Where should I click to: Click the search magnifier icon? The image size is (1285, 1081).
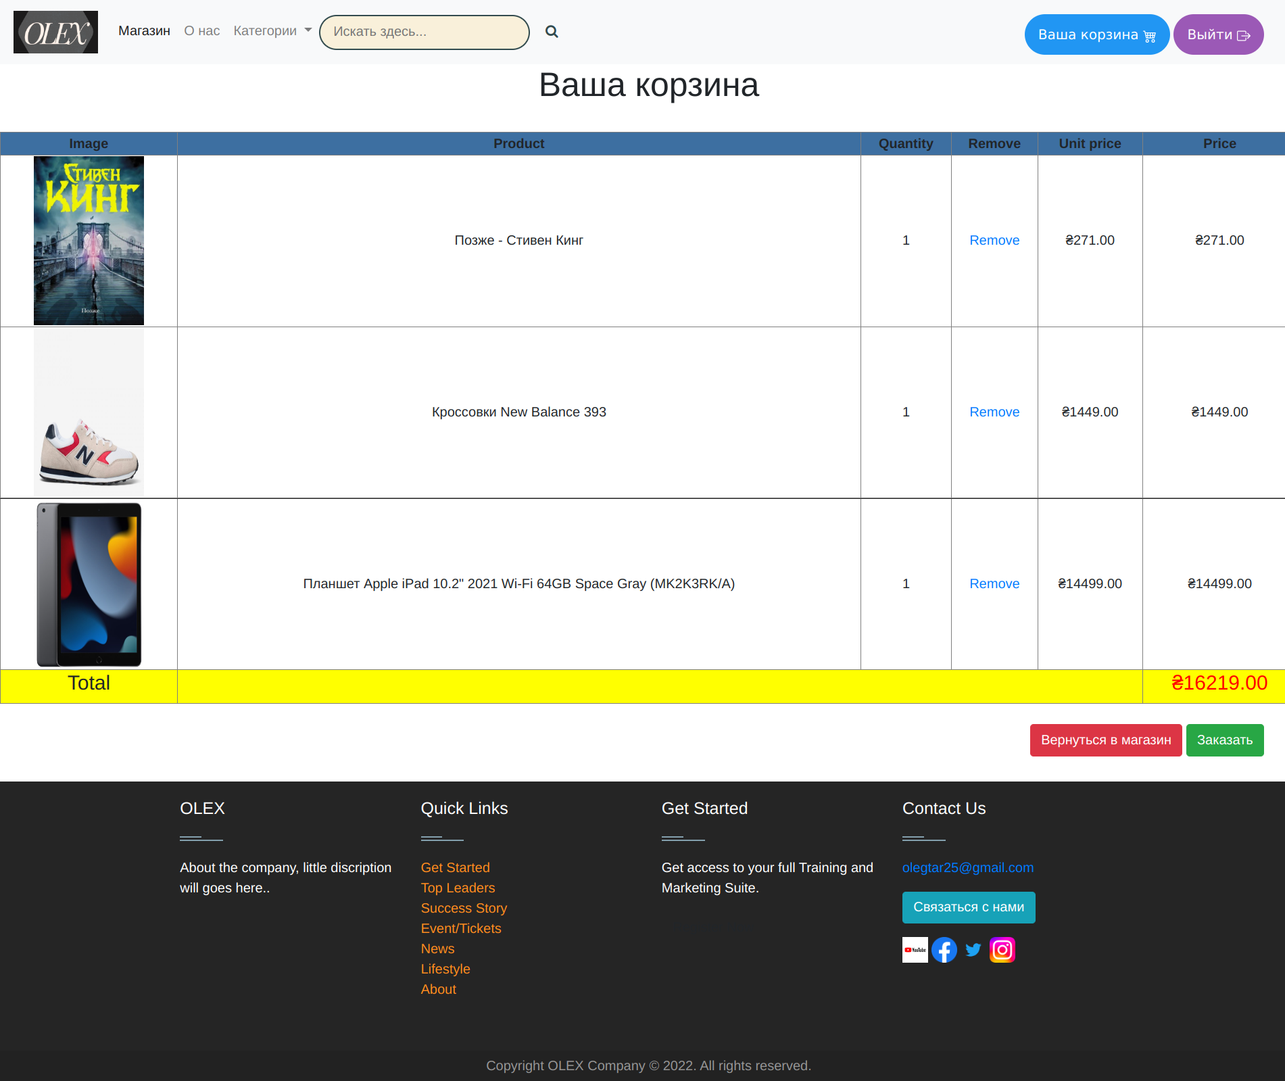point(552,31)
